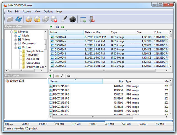
Task: Click the black erase disc icon
Action: (x=72, y=19)
